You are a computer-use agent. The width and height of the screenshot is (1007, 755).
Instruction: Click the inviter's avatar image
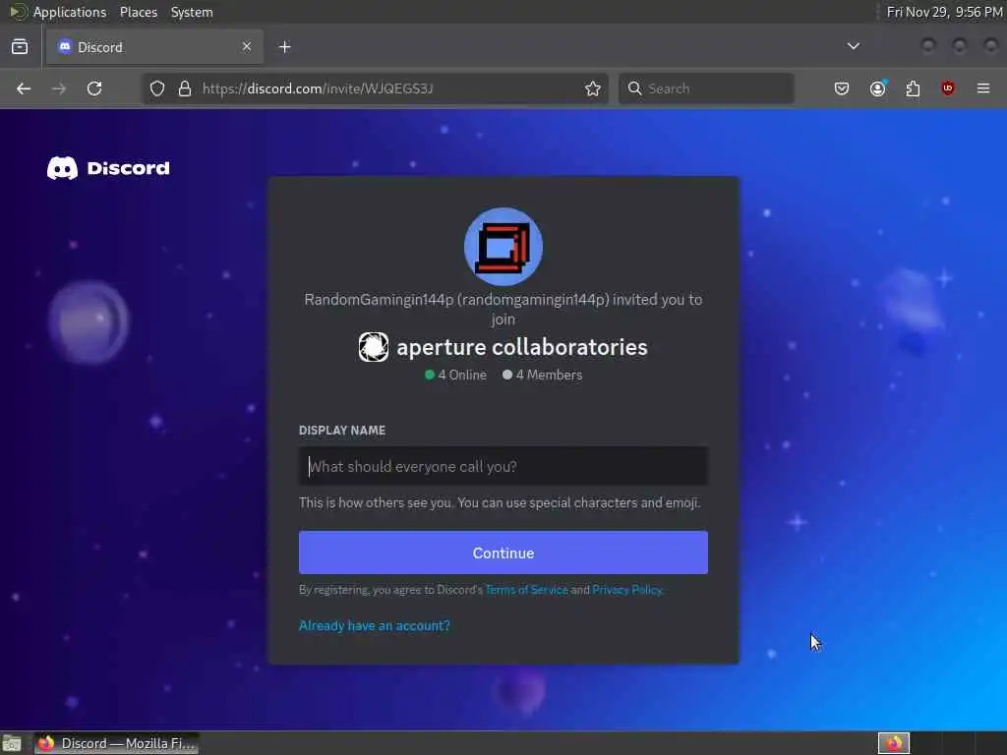point(503,247)
